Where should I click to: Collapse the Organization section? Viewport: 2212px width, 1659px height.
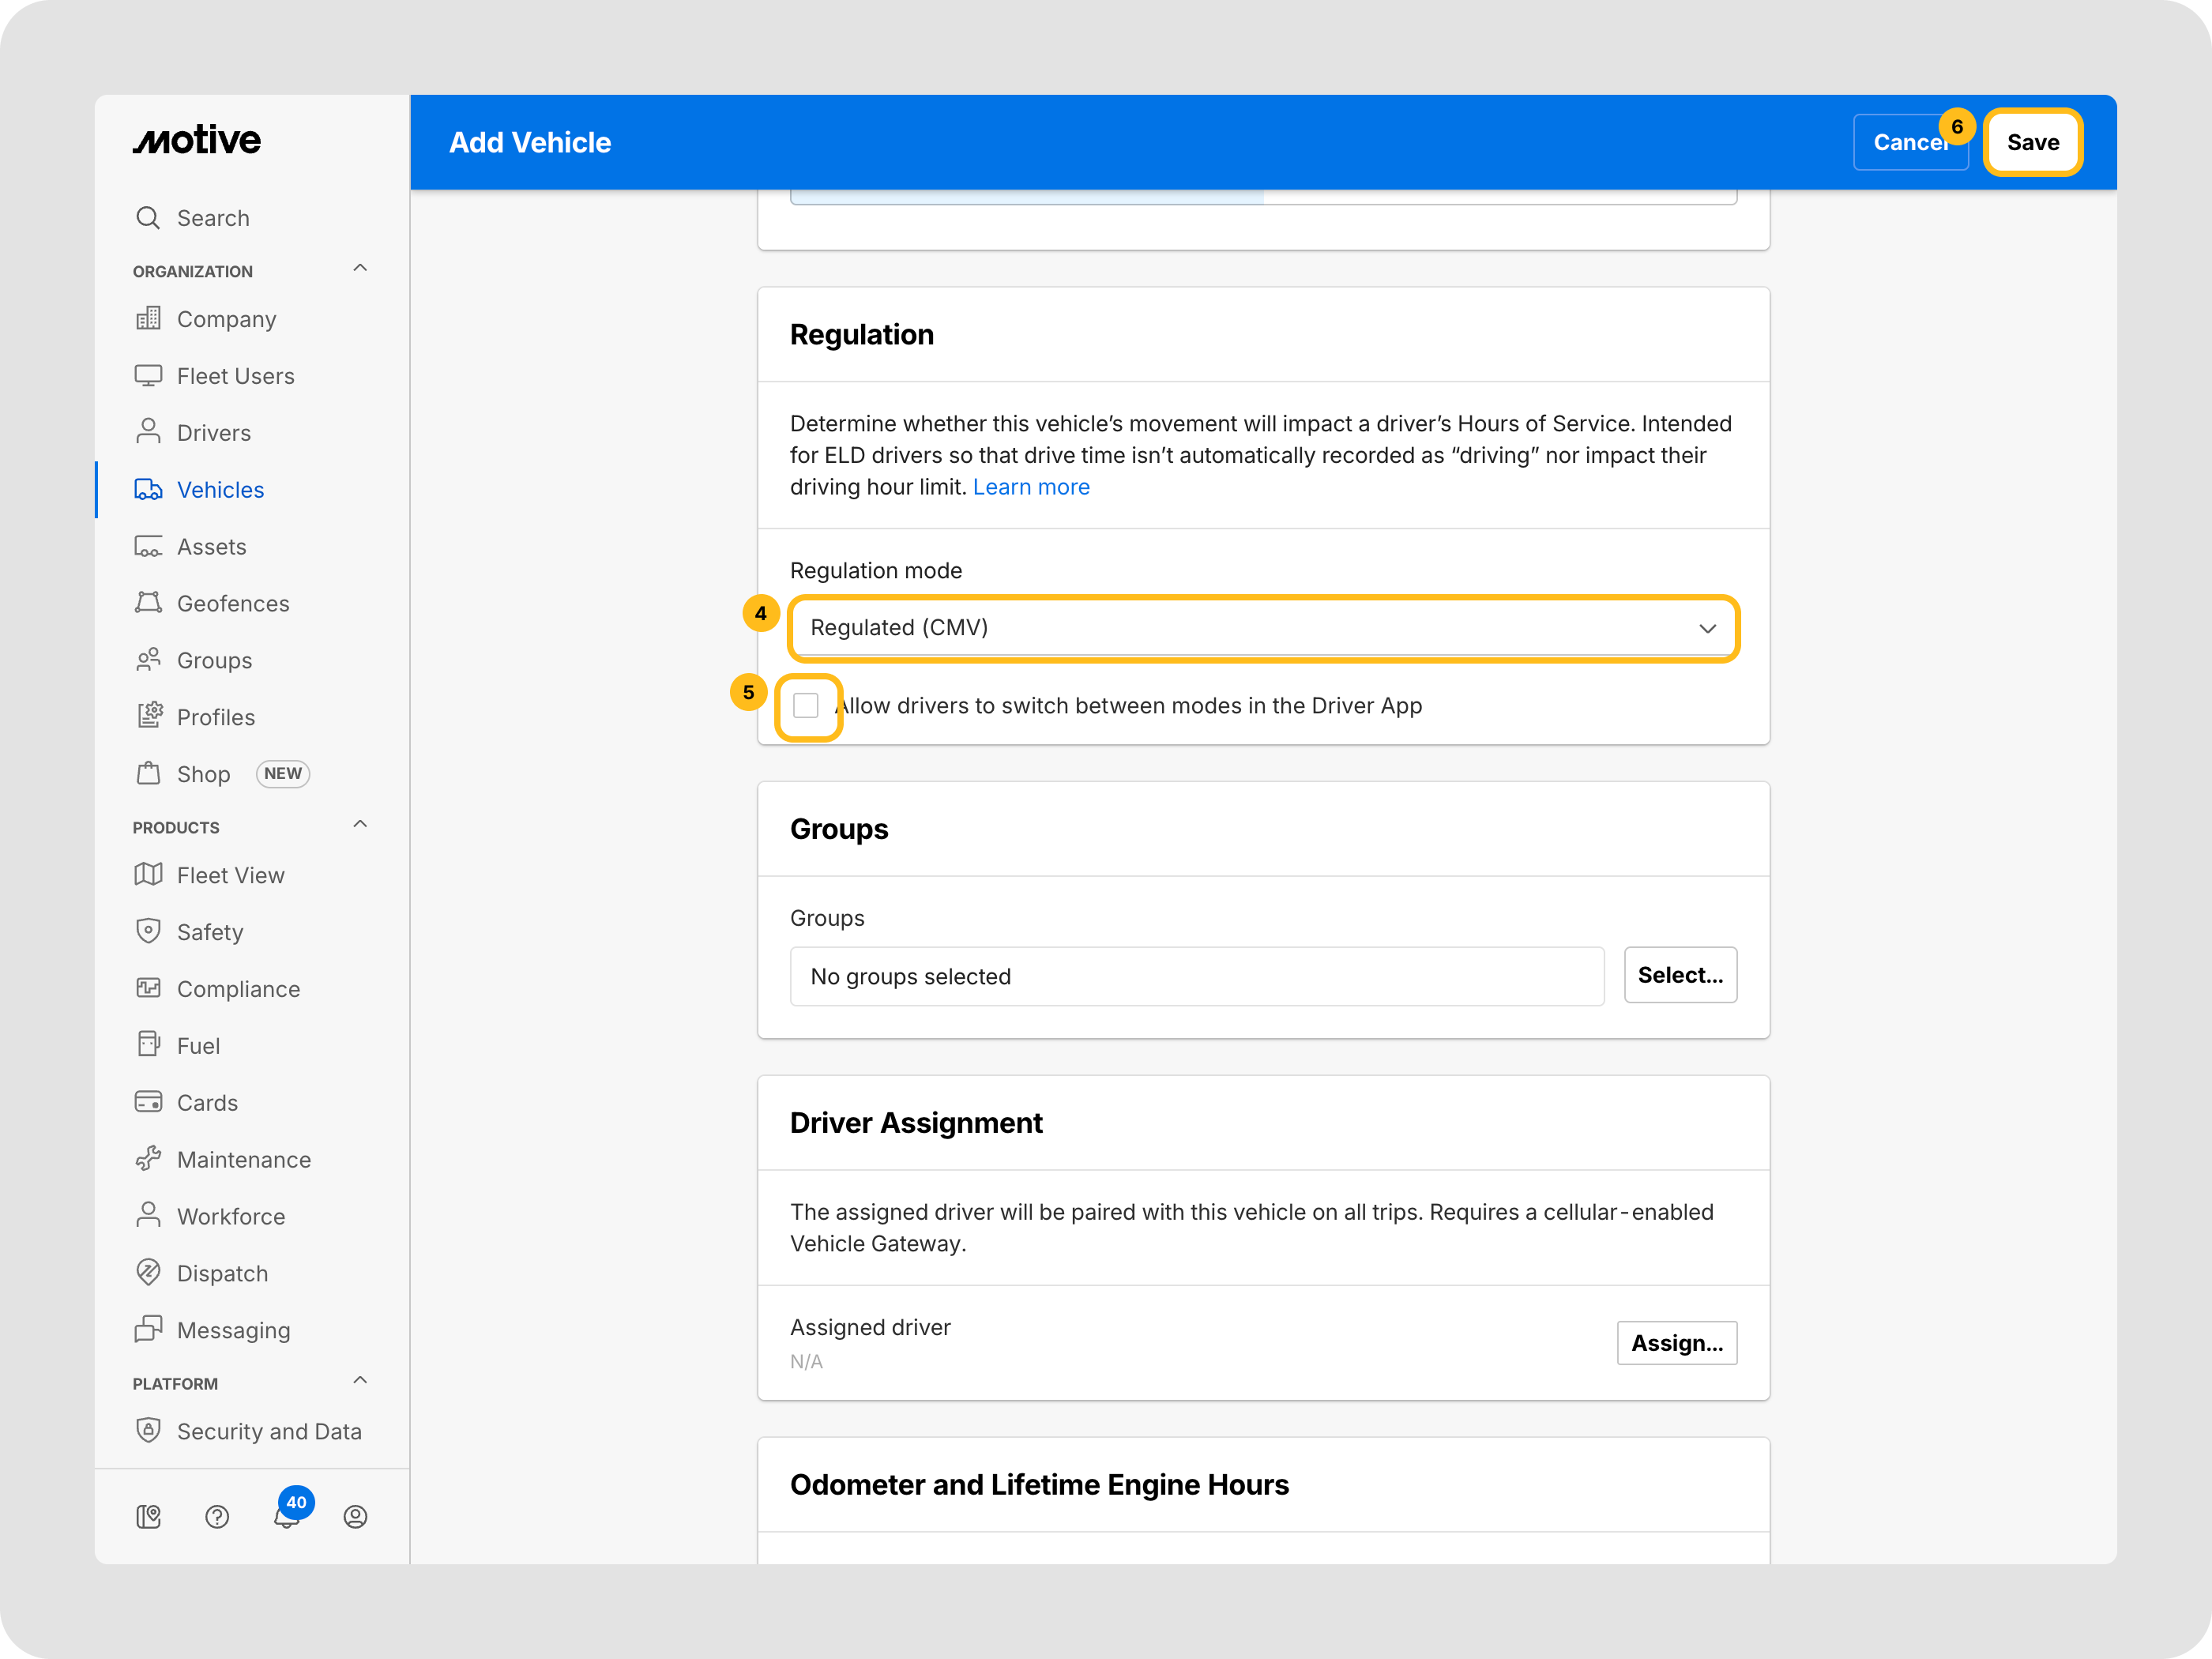360,269
